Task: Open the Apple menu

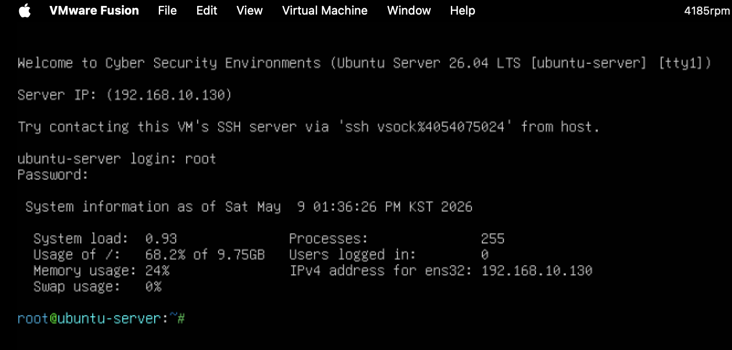Action: 25,10
